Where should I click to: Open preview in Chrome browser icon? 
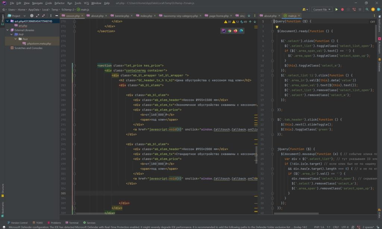pos(229,31)
